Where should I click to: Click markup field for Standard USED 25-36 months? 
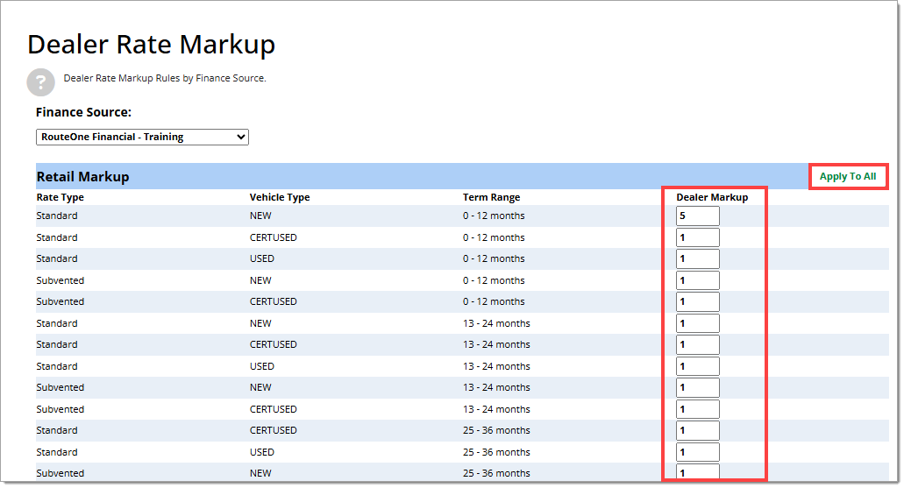coord(697,452)
